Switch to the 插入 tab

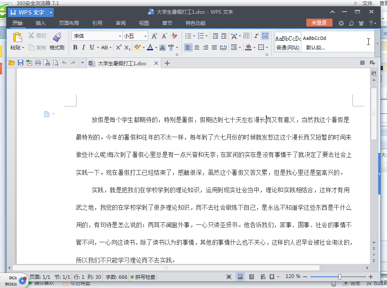[40, 23]
